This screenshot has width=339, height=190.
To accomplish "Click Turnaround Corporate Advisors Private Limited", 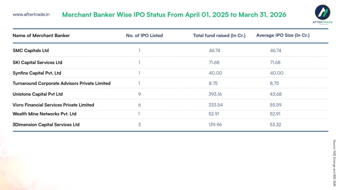I will (x=62, y=83).
